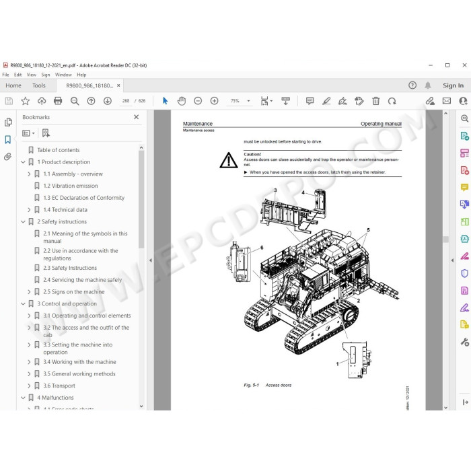Screen dimensions: 471x471
Task: Collapse the left navigation pane arrow
Action: pyautogui.click(x=151, y=260)
